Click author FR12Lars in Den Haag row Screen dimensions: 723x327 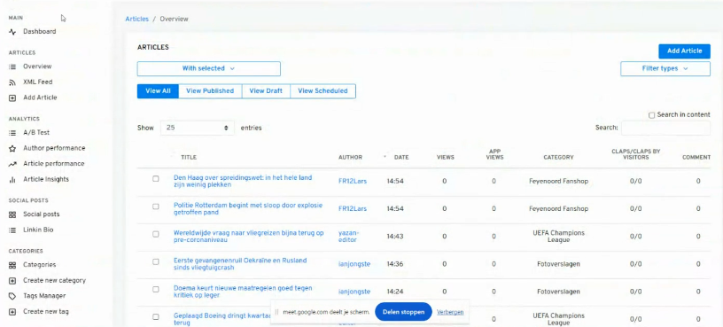pyautogui.click(x=353, y=182)
